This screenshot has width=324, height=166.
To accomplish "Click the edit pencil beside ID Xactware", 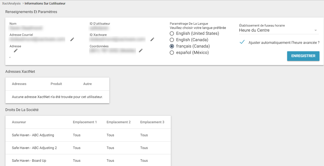I will tap(152, 39).
